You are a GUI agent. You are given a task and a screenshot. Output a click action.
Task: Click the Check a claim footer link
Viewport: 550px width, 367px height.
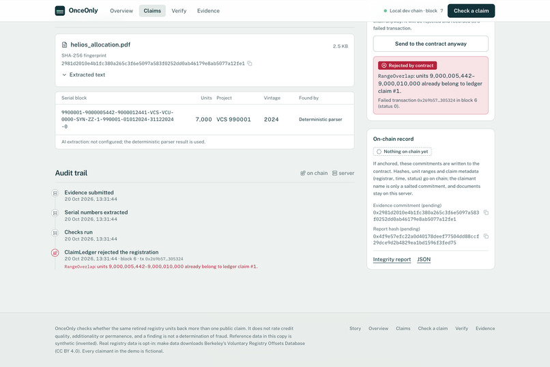coord(433,328)
